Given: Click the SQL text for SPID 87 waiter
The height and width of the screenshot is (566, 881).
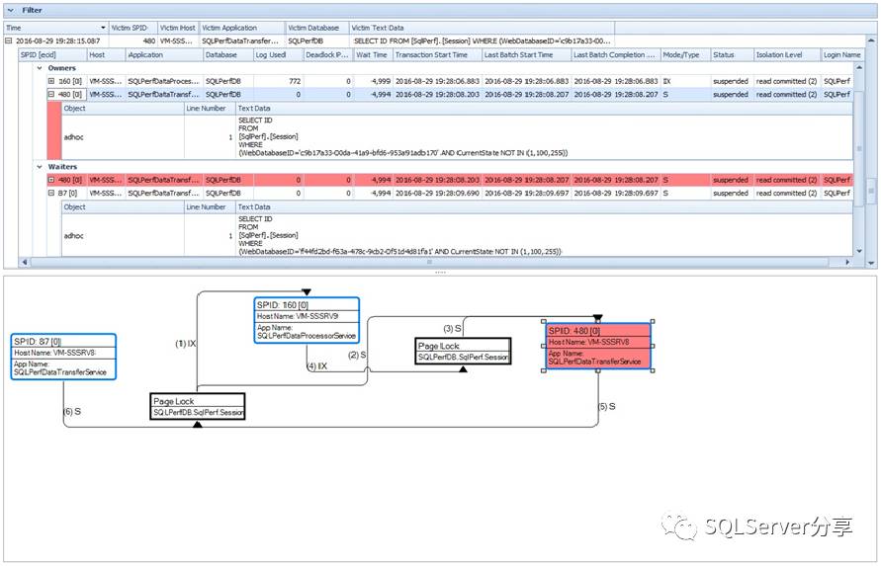Looking at the screenshot, I should click(x=399, y=235).
